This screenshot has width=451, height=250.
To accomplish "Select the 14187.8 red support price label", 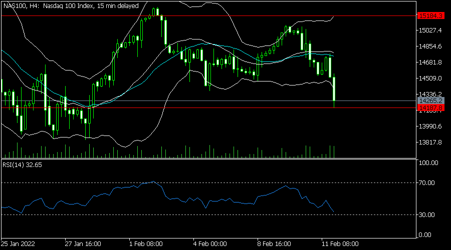I will click(430, 108).
